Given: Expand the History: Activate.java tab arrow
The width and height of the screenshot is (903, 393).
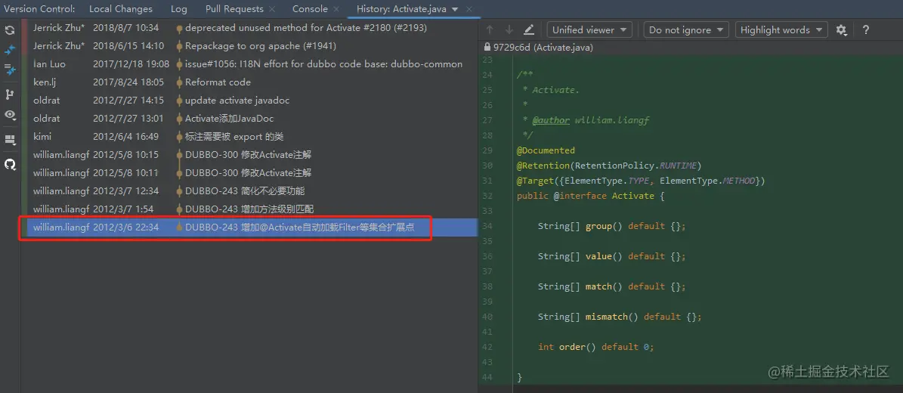Looking at the screenshot, I should pos(455,9).
